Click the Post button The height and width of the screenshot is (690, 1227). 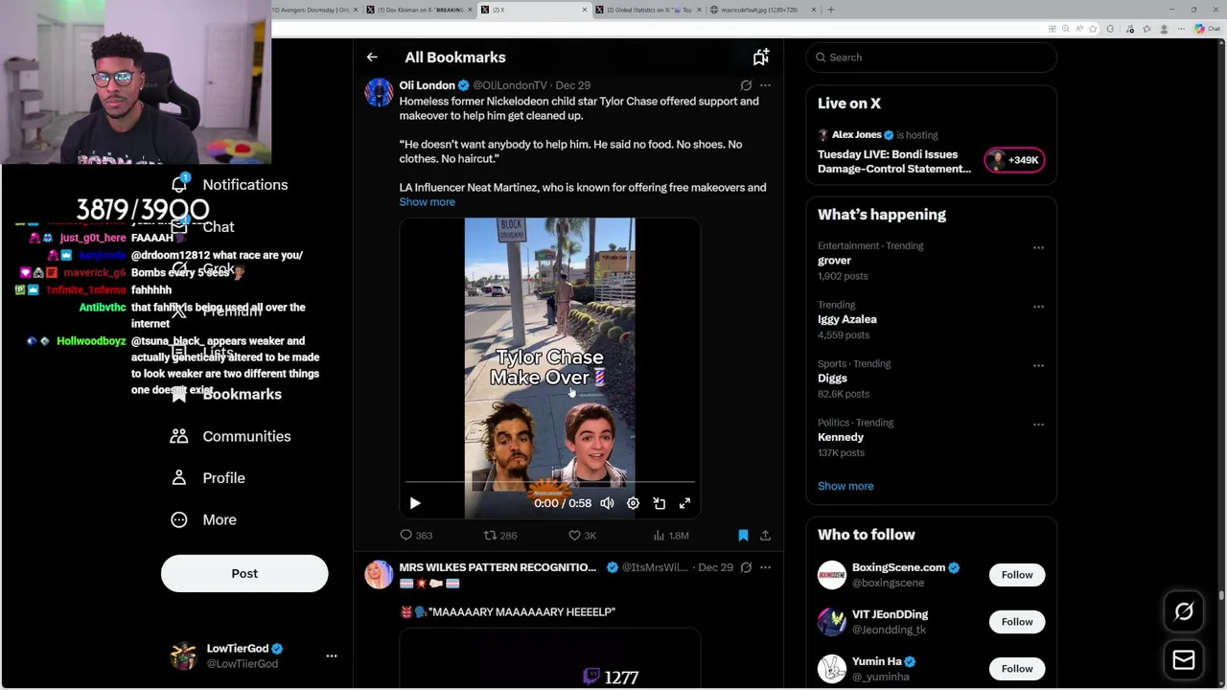point(244,573)
